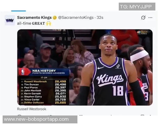
Task: Select the Russell Westbrook 26,498 leaderboard row
Action: [43, 81]
